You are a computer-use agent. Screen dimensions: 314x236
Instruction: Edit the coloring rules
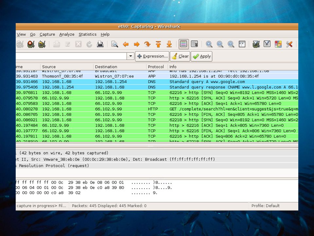[278, 44]
